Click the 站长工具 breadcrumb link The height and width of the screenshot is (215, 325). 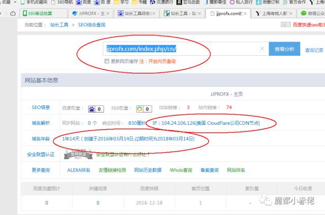tap(59, 25)
